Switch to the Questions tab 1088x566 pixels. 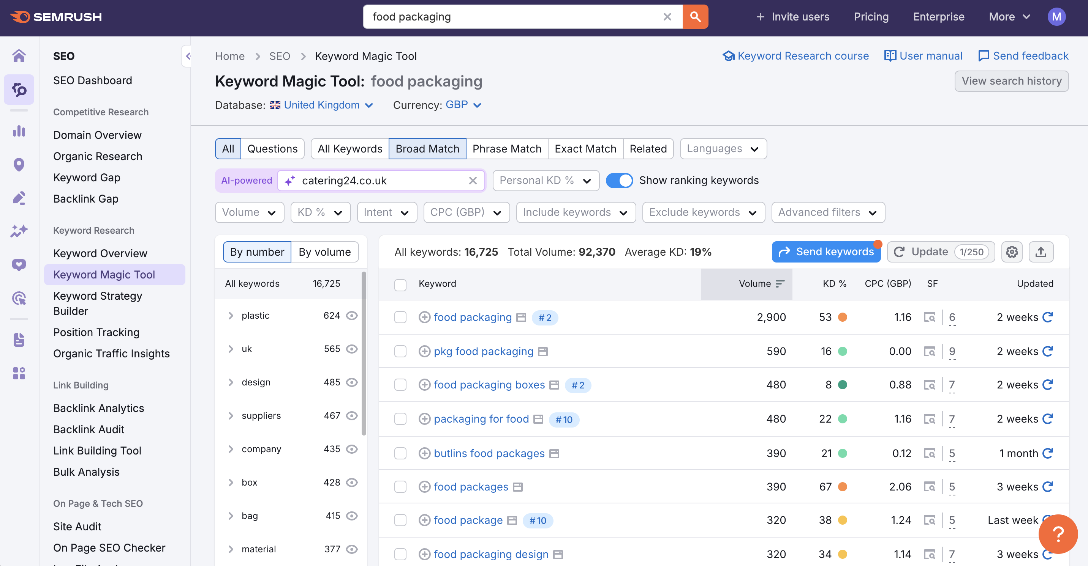tap(272, 149)
